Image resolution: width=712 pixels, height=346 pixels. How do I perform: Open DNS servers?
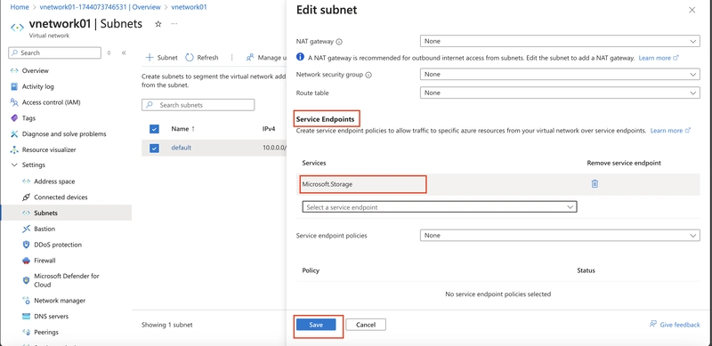[x=51, y=317]
